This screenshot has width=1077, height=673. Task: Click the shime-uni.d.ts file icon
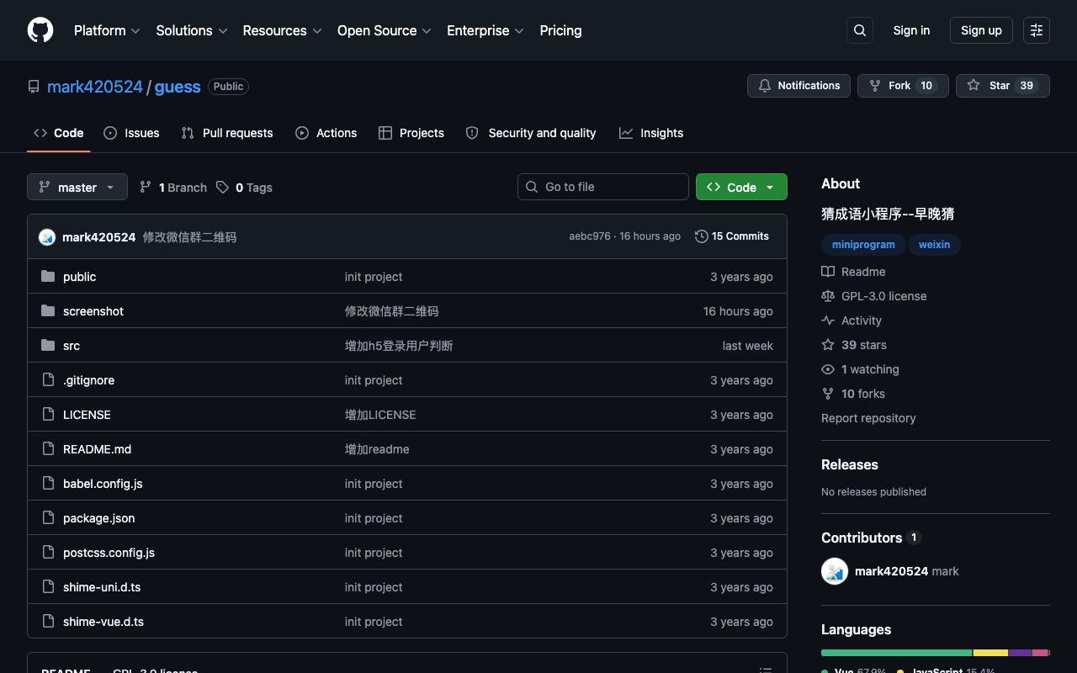[48, 587]
